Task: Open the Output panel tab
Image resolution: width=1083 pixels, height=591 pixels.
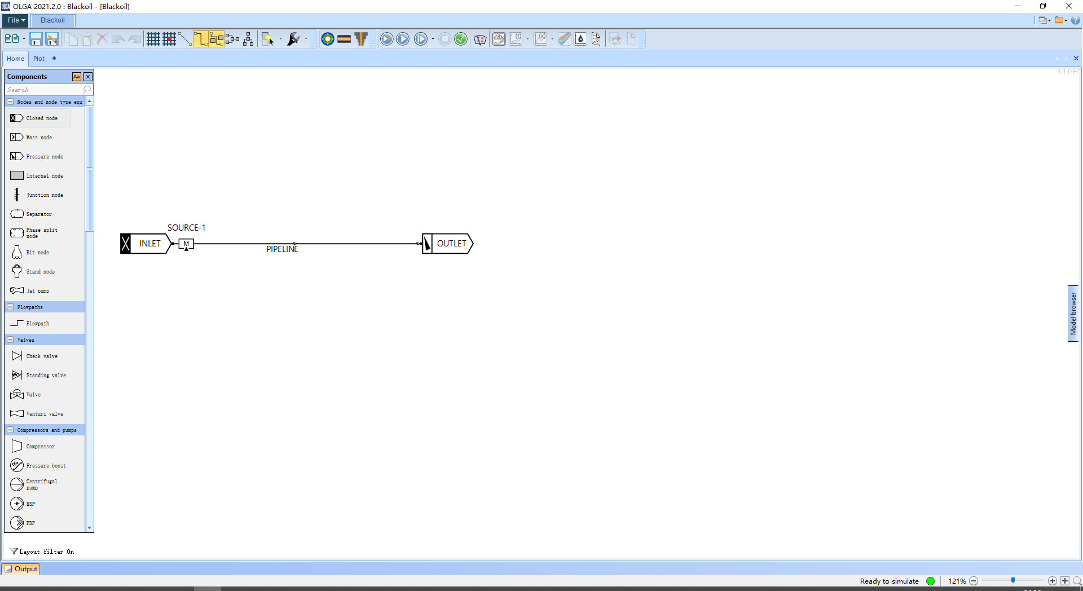Action: point(21,569)
